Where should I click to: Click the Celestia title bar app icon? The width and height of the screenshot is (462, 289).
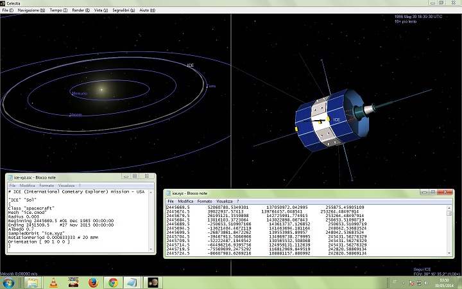pos(4,3)
